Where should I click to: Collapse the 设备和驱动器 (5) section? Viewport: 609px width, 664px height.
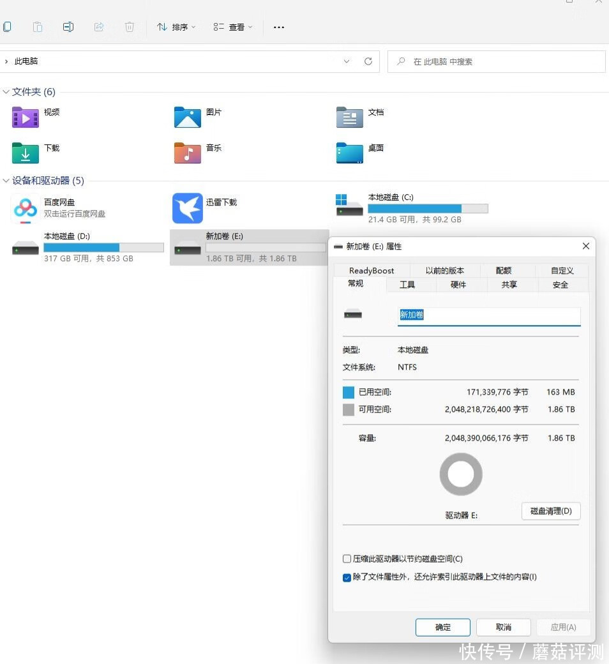[6, 181]
